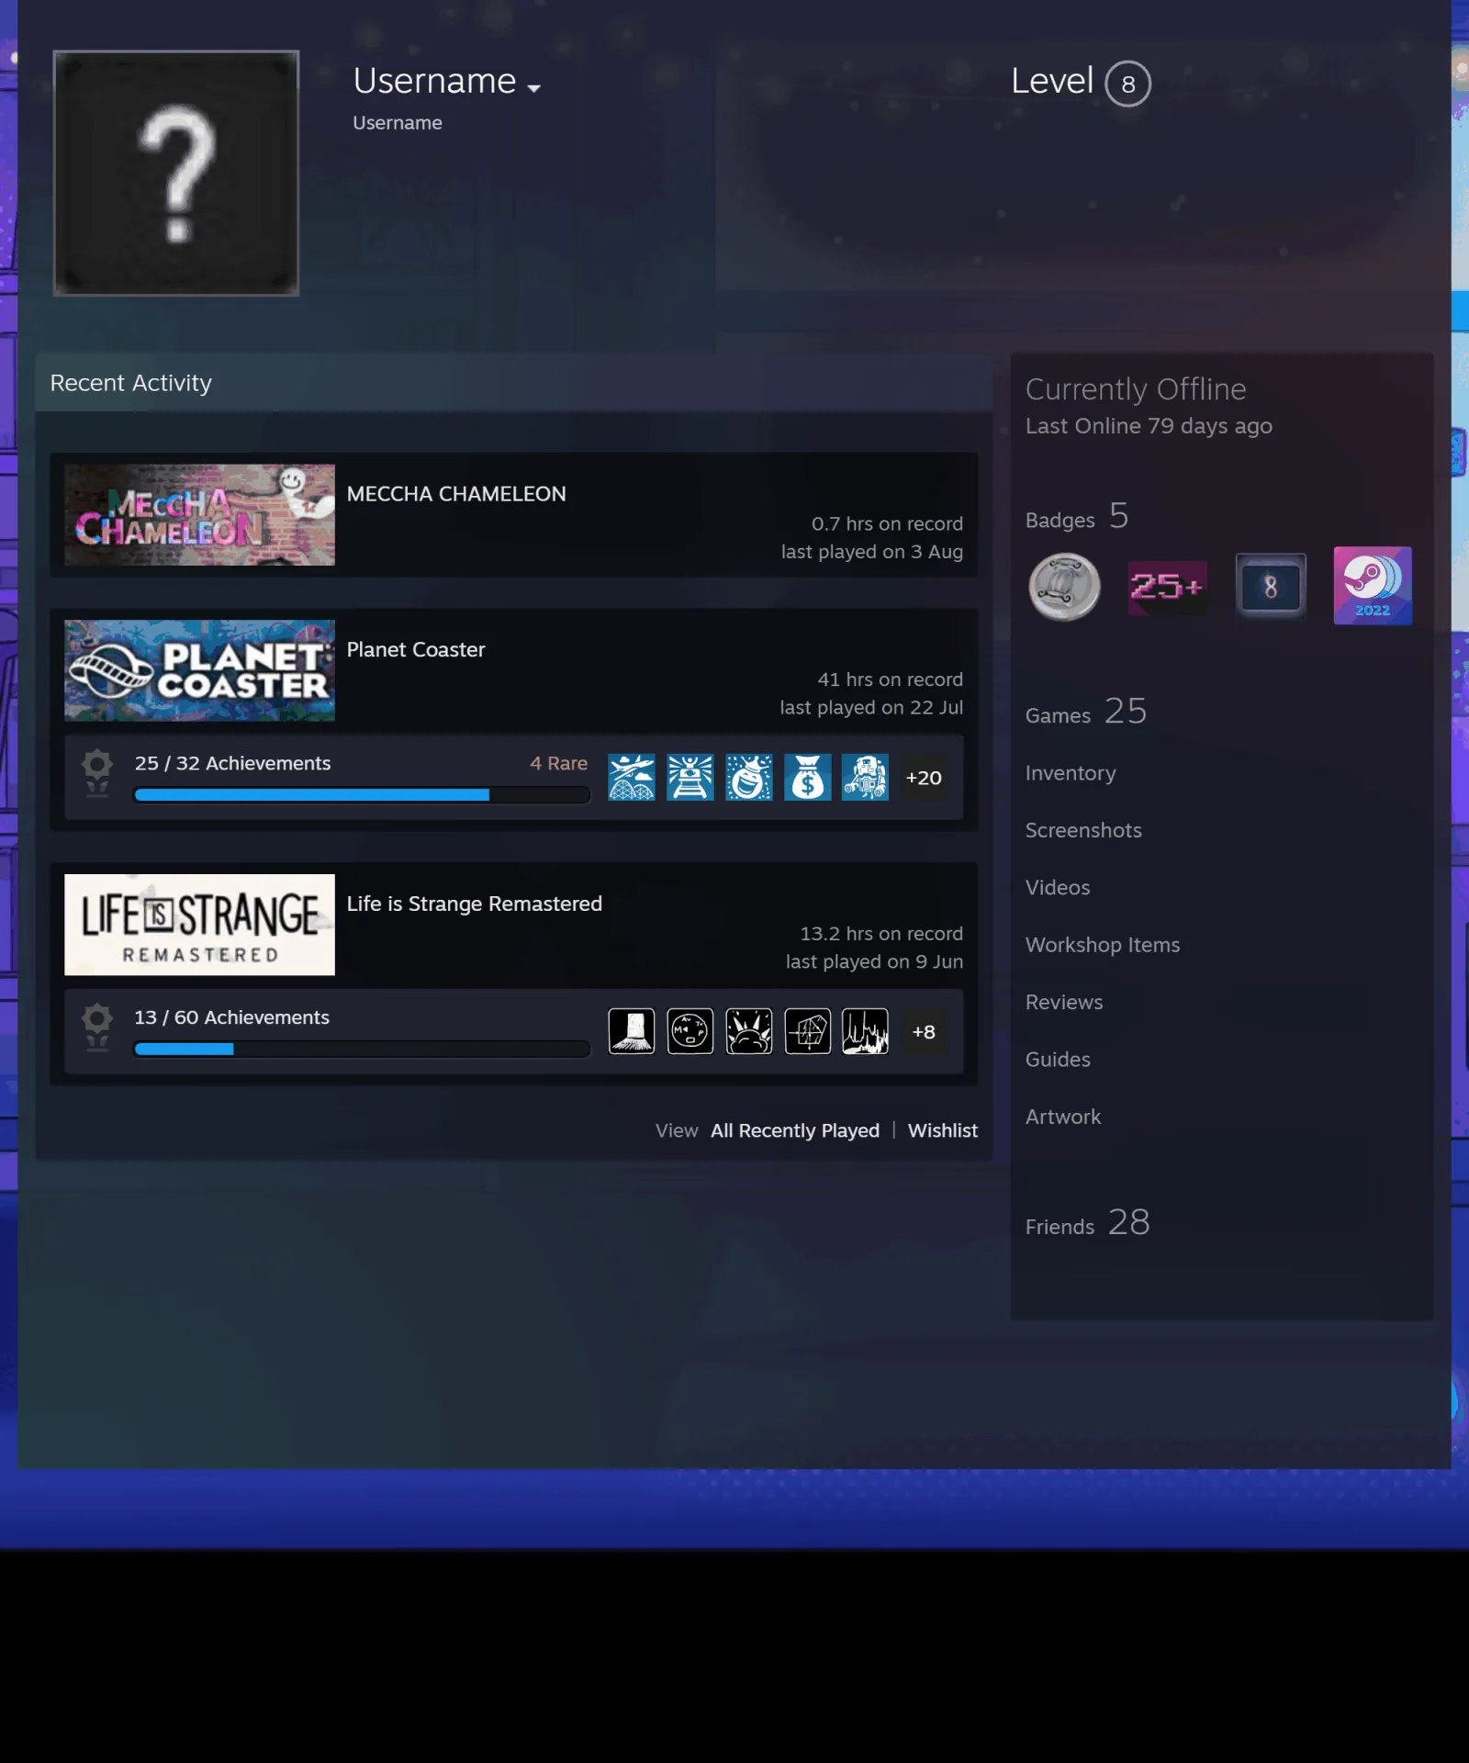Open Planet Coaster game title link
Screen dimensions: 1469x1763
[416, 650]
